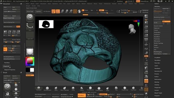174x98 pixels.
Task: Open the Standard brush thumbnail in left shelf
Action: pyautogui.click(x=30, y=18)
